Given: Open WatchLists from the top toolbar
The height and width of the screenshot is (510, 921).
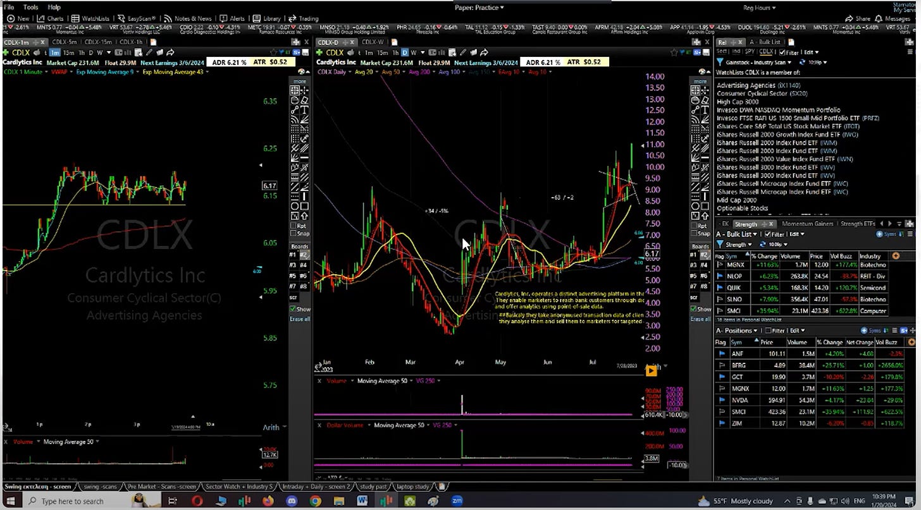Looking at the screenshot, I should pyautogui.click(x=90, y=18).
